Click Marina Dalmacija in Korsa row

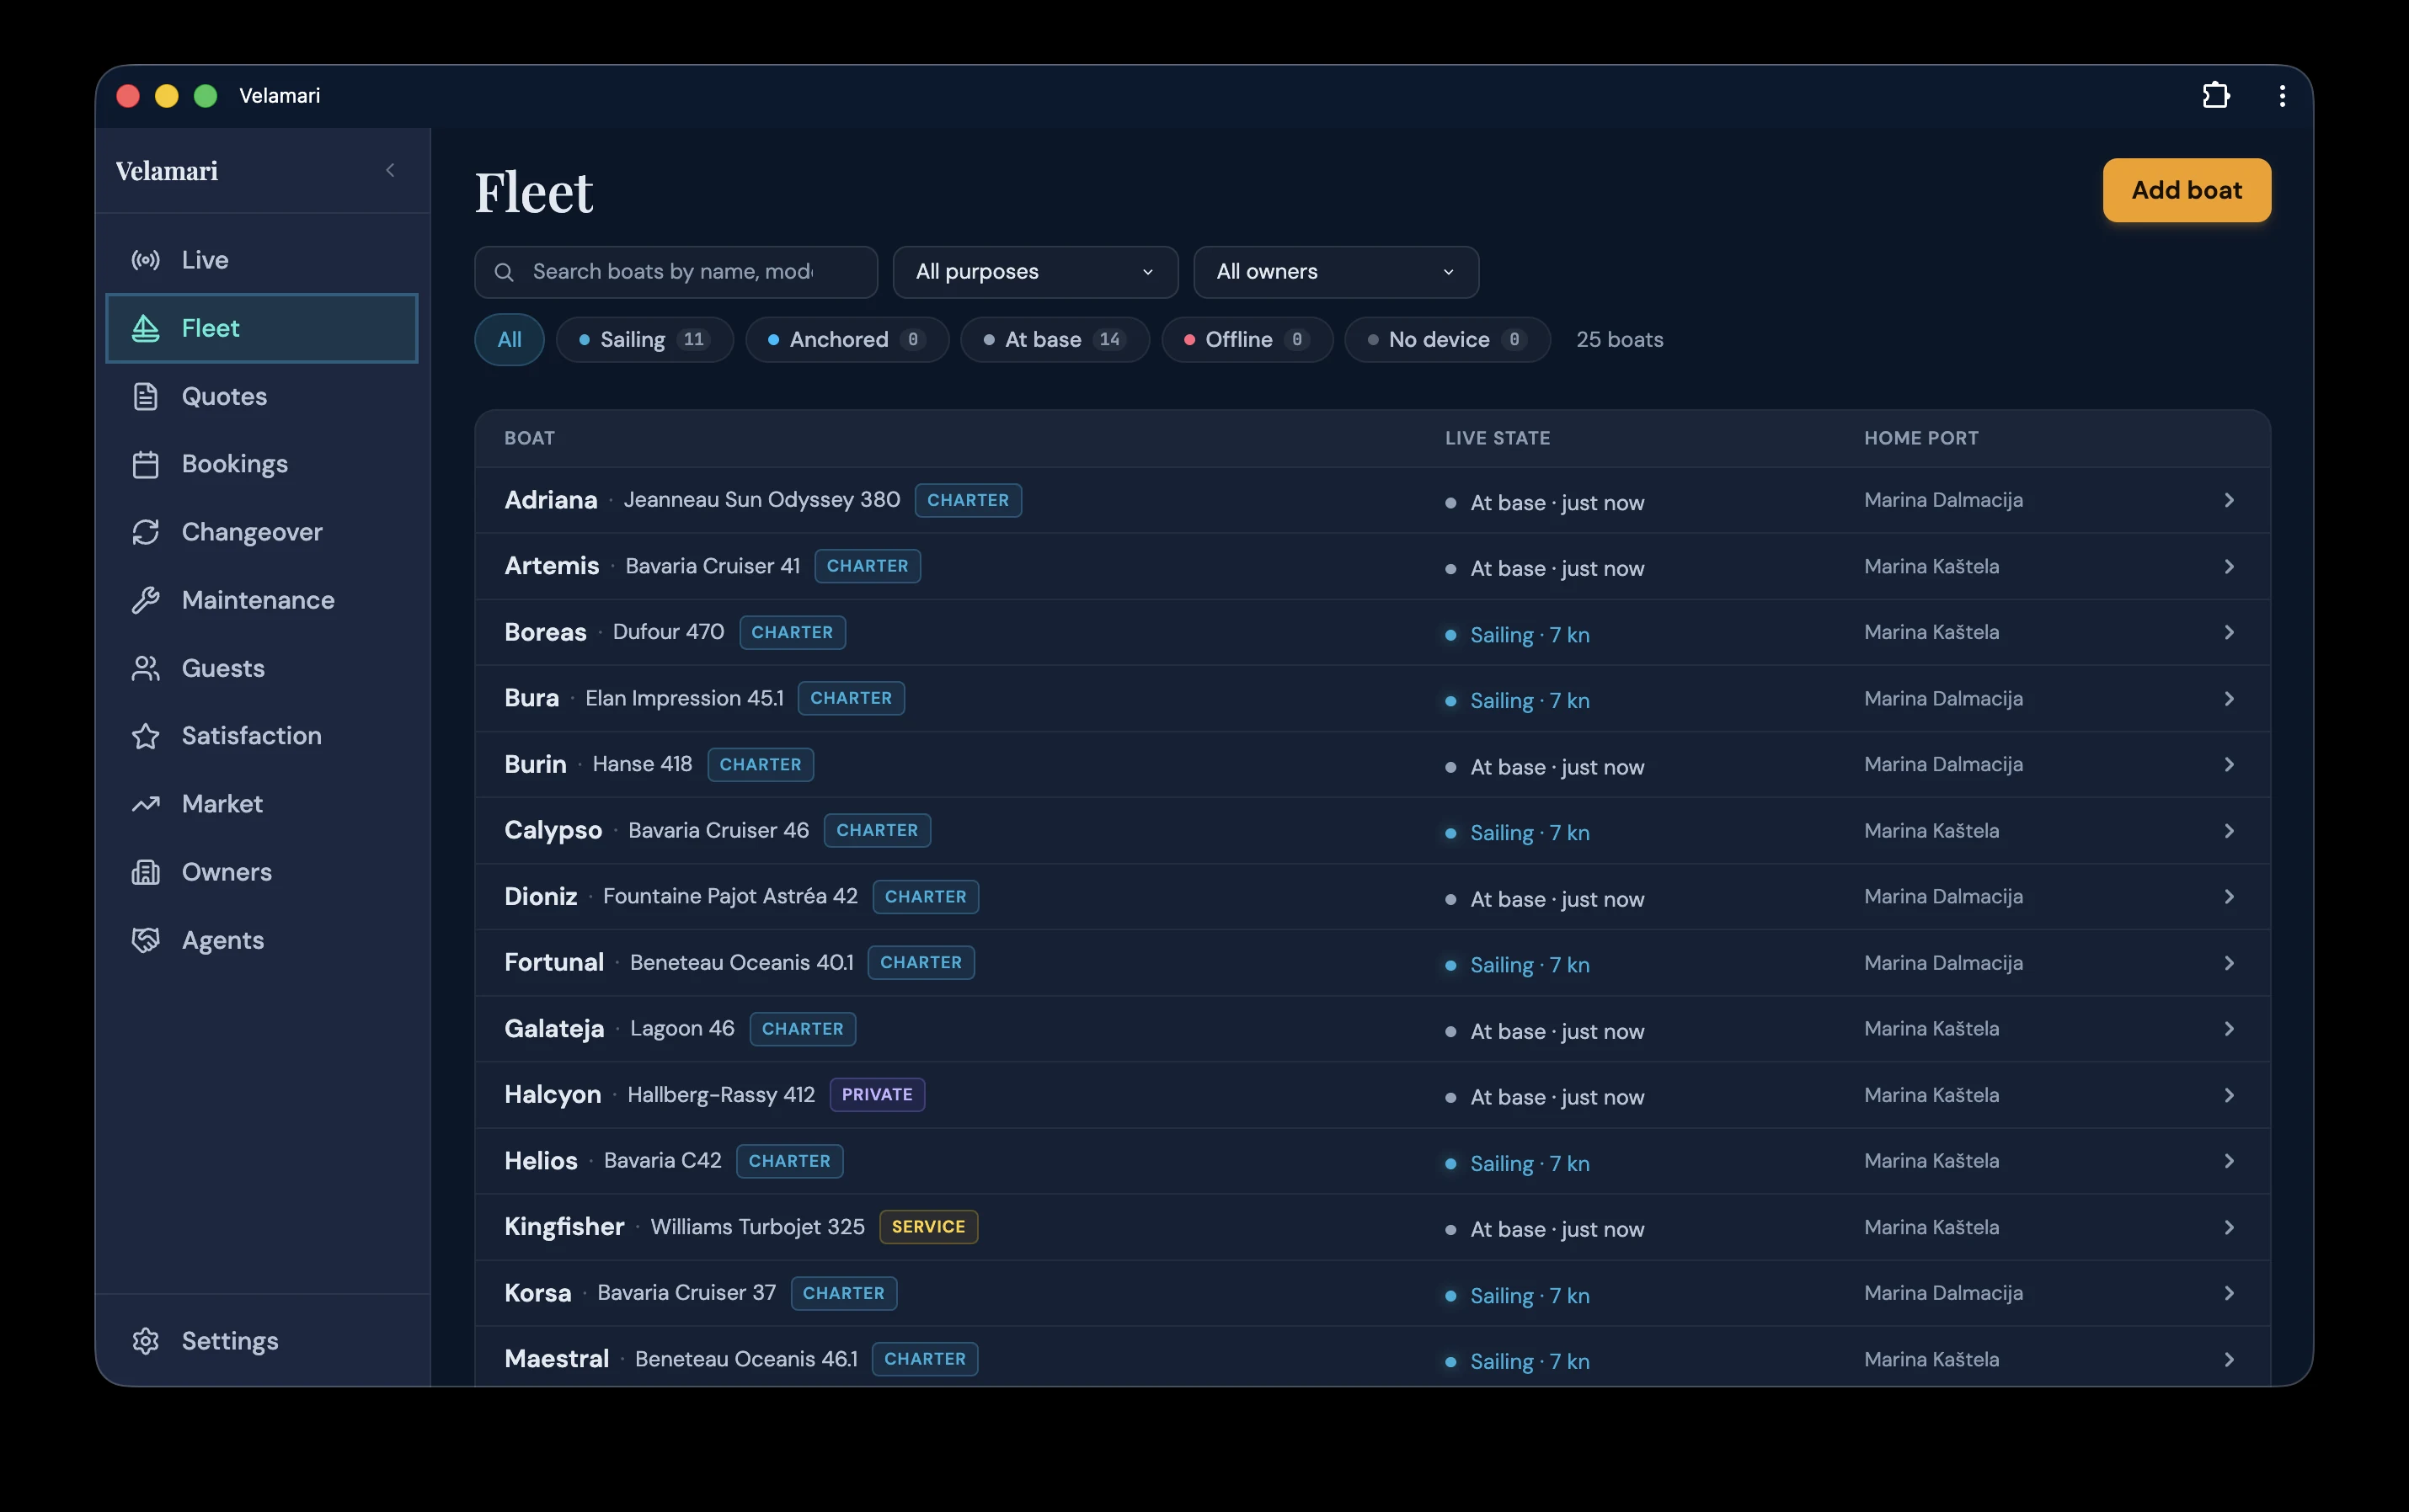(x=1943, y=1293)
